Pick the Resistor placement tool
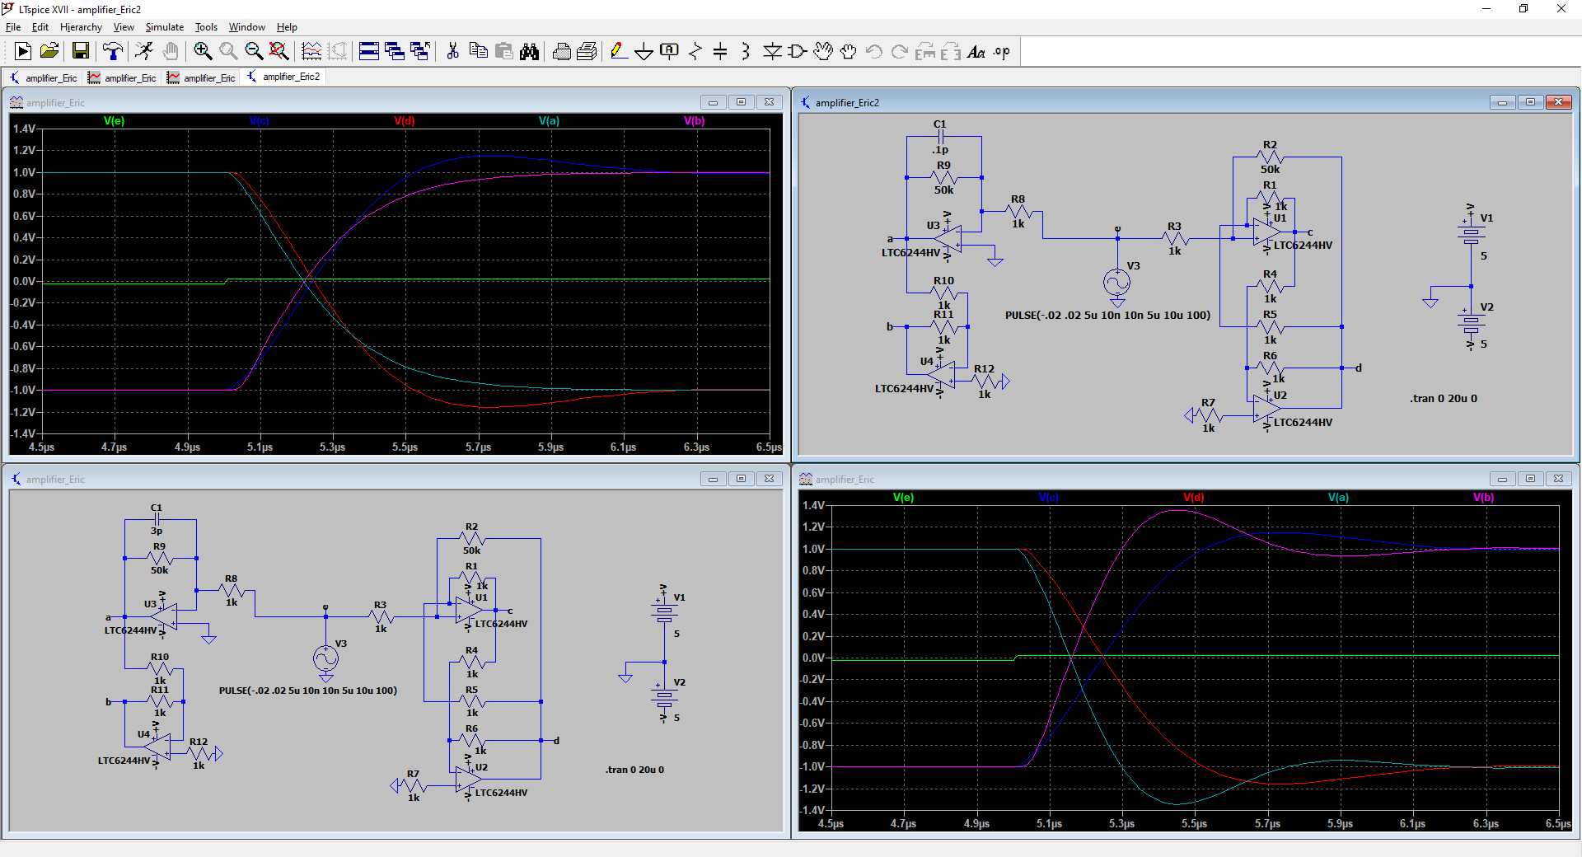The height and width of the screenshot is (857, 1582). (695, 52)
